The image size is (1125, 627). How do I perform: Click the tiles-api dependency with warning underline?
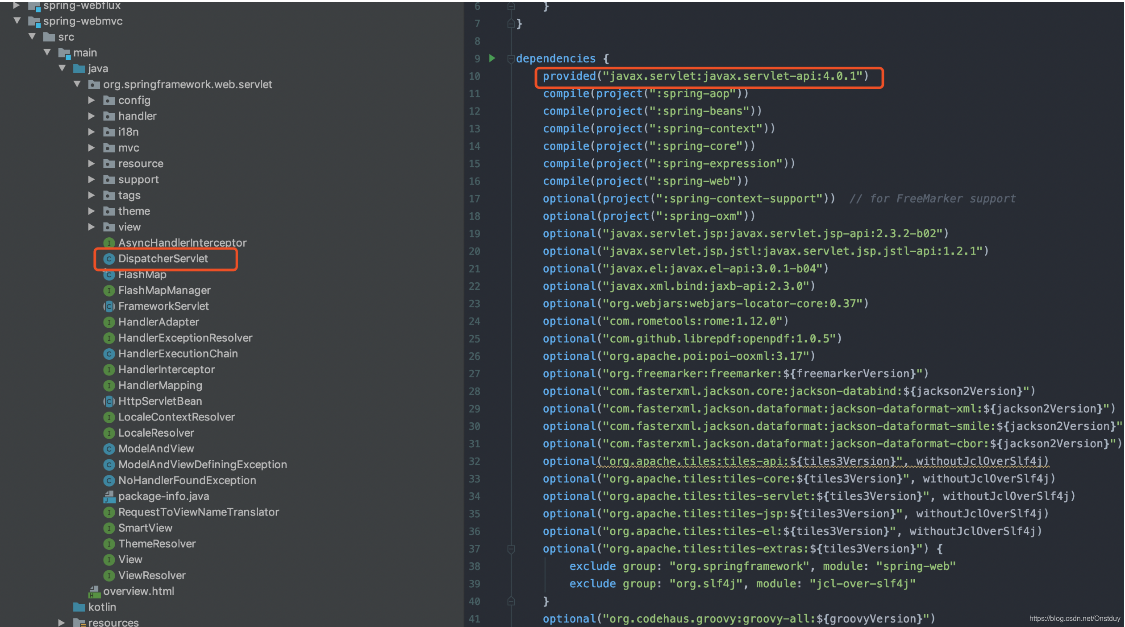pos(796,461)
